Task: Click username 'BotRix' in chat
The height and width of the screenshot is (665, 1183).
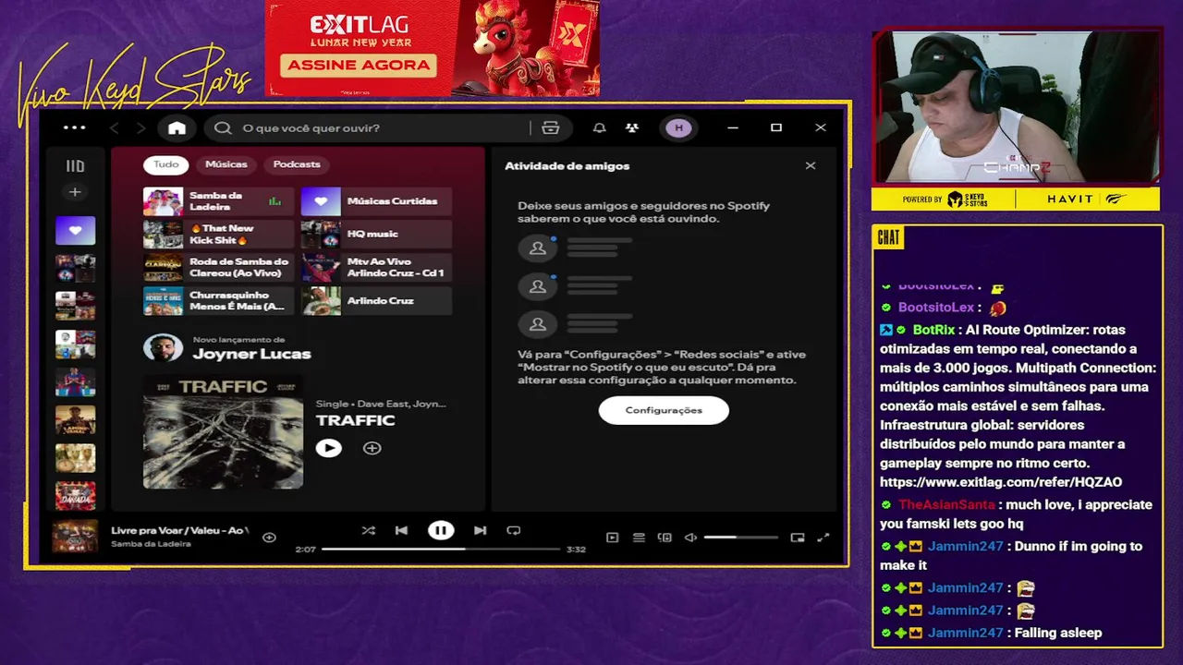Action: [933, 330]
